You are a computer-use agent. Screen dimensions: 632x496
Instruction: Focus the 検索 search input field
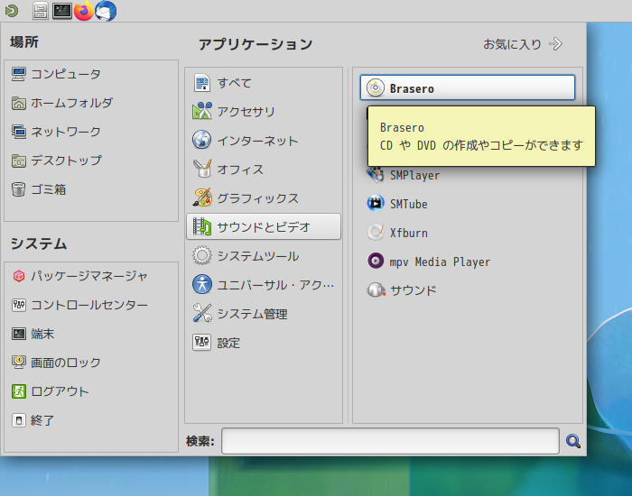390,441
